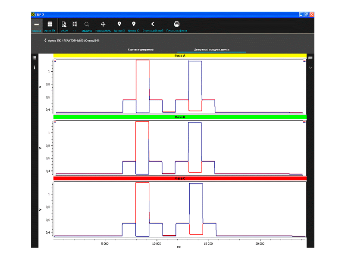Open the list panel icon in left sidebar

[34, 58]
